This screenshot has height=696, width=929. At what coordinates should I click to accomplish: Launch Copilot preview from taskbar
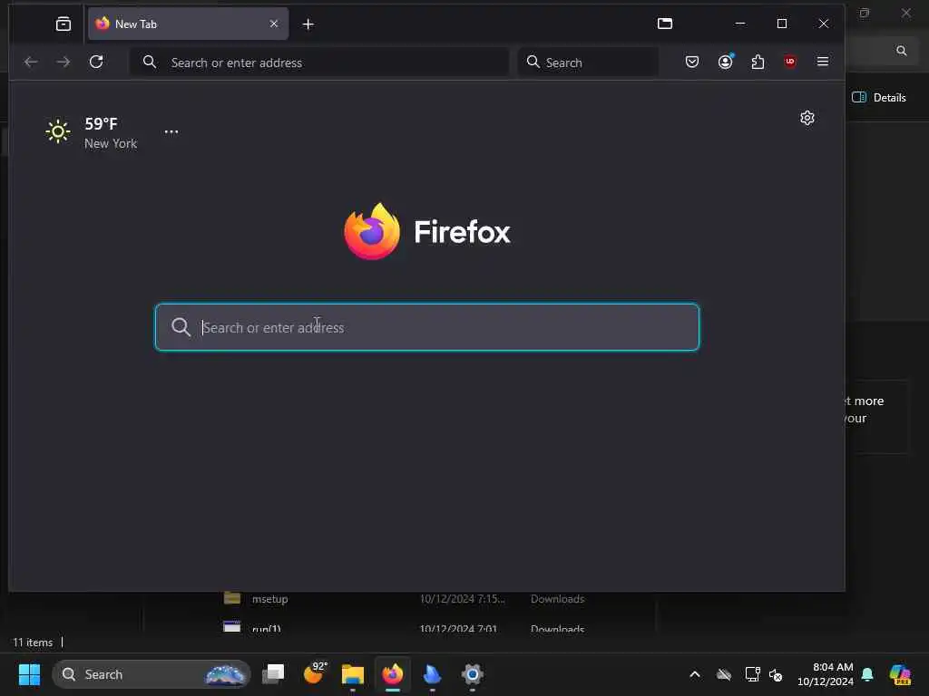[x=900, y=674]
